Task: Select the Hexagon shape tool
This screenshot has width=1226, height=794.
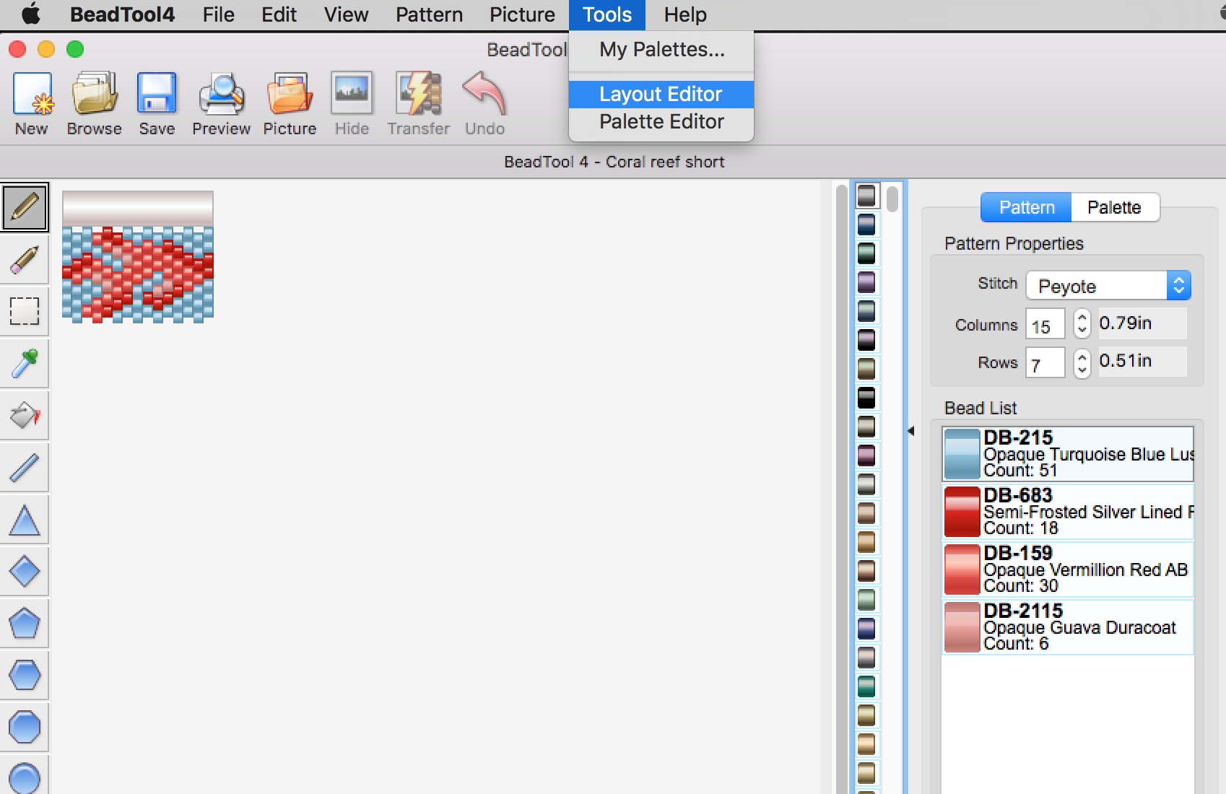Action: pyautogui.click(x=25, y=676)
